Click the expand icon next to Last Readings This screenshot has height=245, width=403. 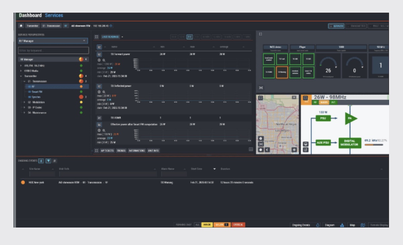96,37
